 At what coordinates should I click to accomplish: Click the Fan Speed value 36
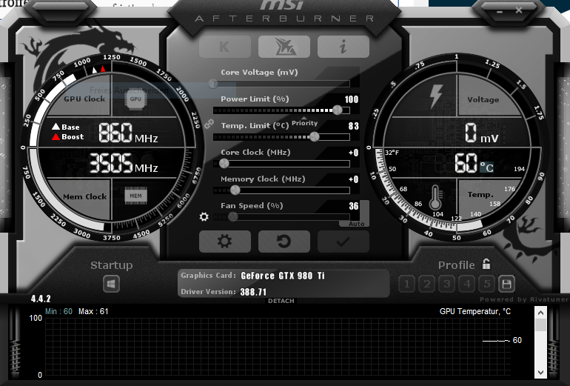tap(354, 206)
